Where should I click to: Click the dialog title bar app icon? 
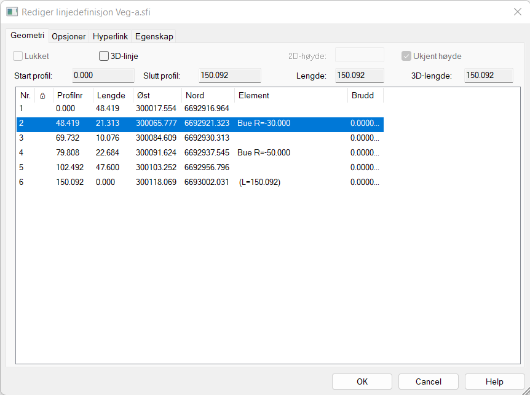[x=12, y=12]
